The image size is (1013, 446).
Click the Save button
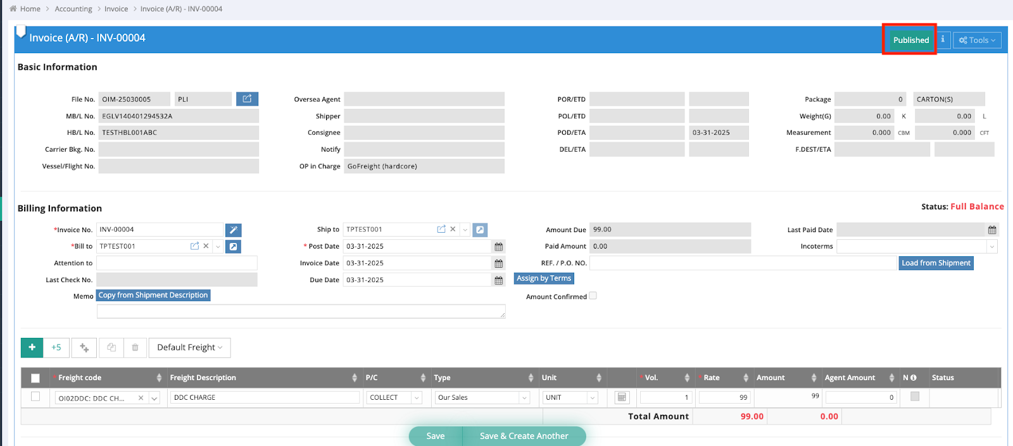click(436, 436)
